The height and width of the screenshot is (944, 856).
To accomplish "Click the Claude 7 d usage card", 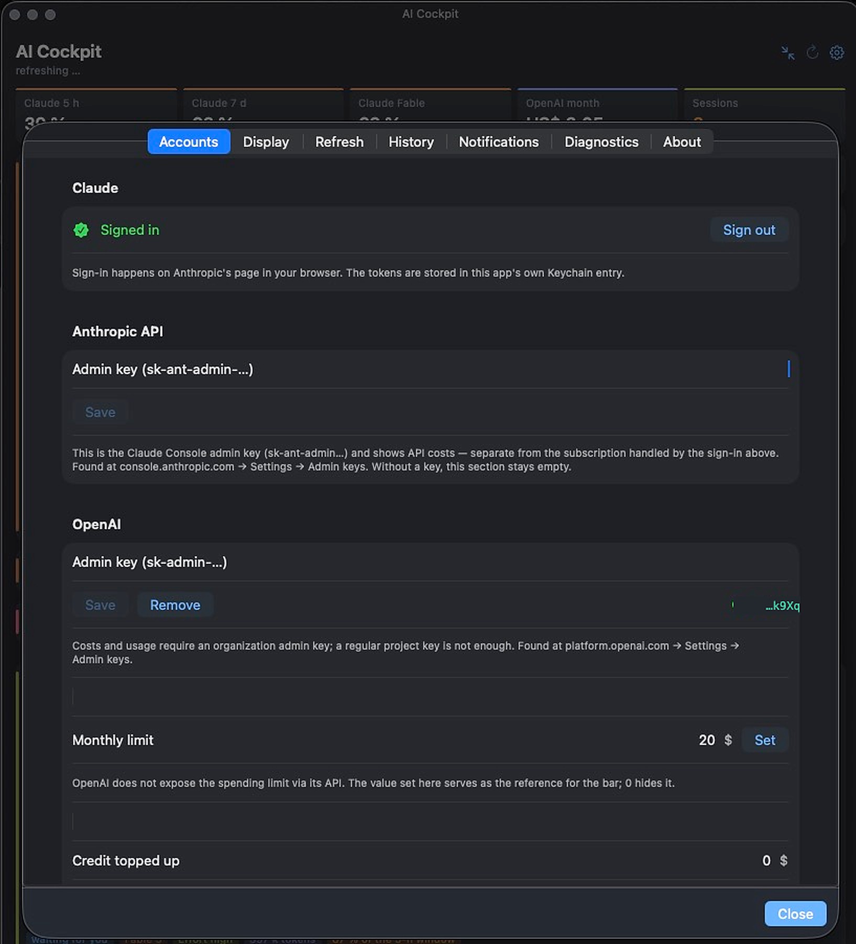I will (x=264, y=106).
